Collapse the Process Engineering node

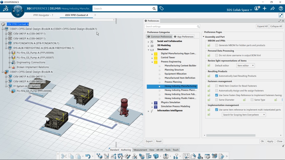coord(152,62)
